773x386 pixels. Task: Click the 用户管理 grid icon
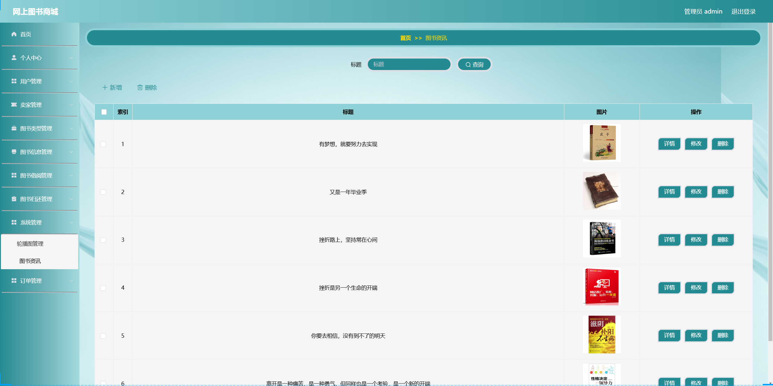[x=14, y=81]
